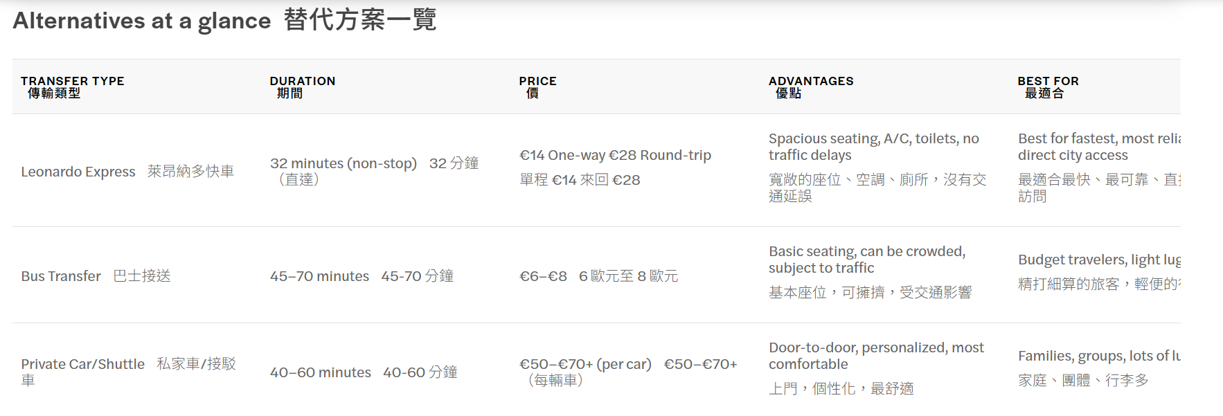Image resolution: width=1223 pixels, height=416 pixels.
Task: Click the "Alternatives at a glance" heading
Action: [142, 21]
